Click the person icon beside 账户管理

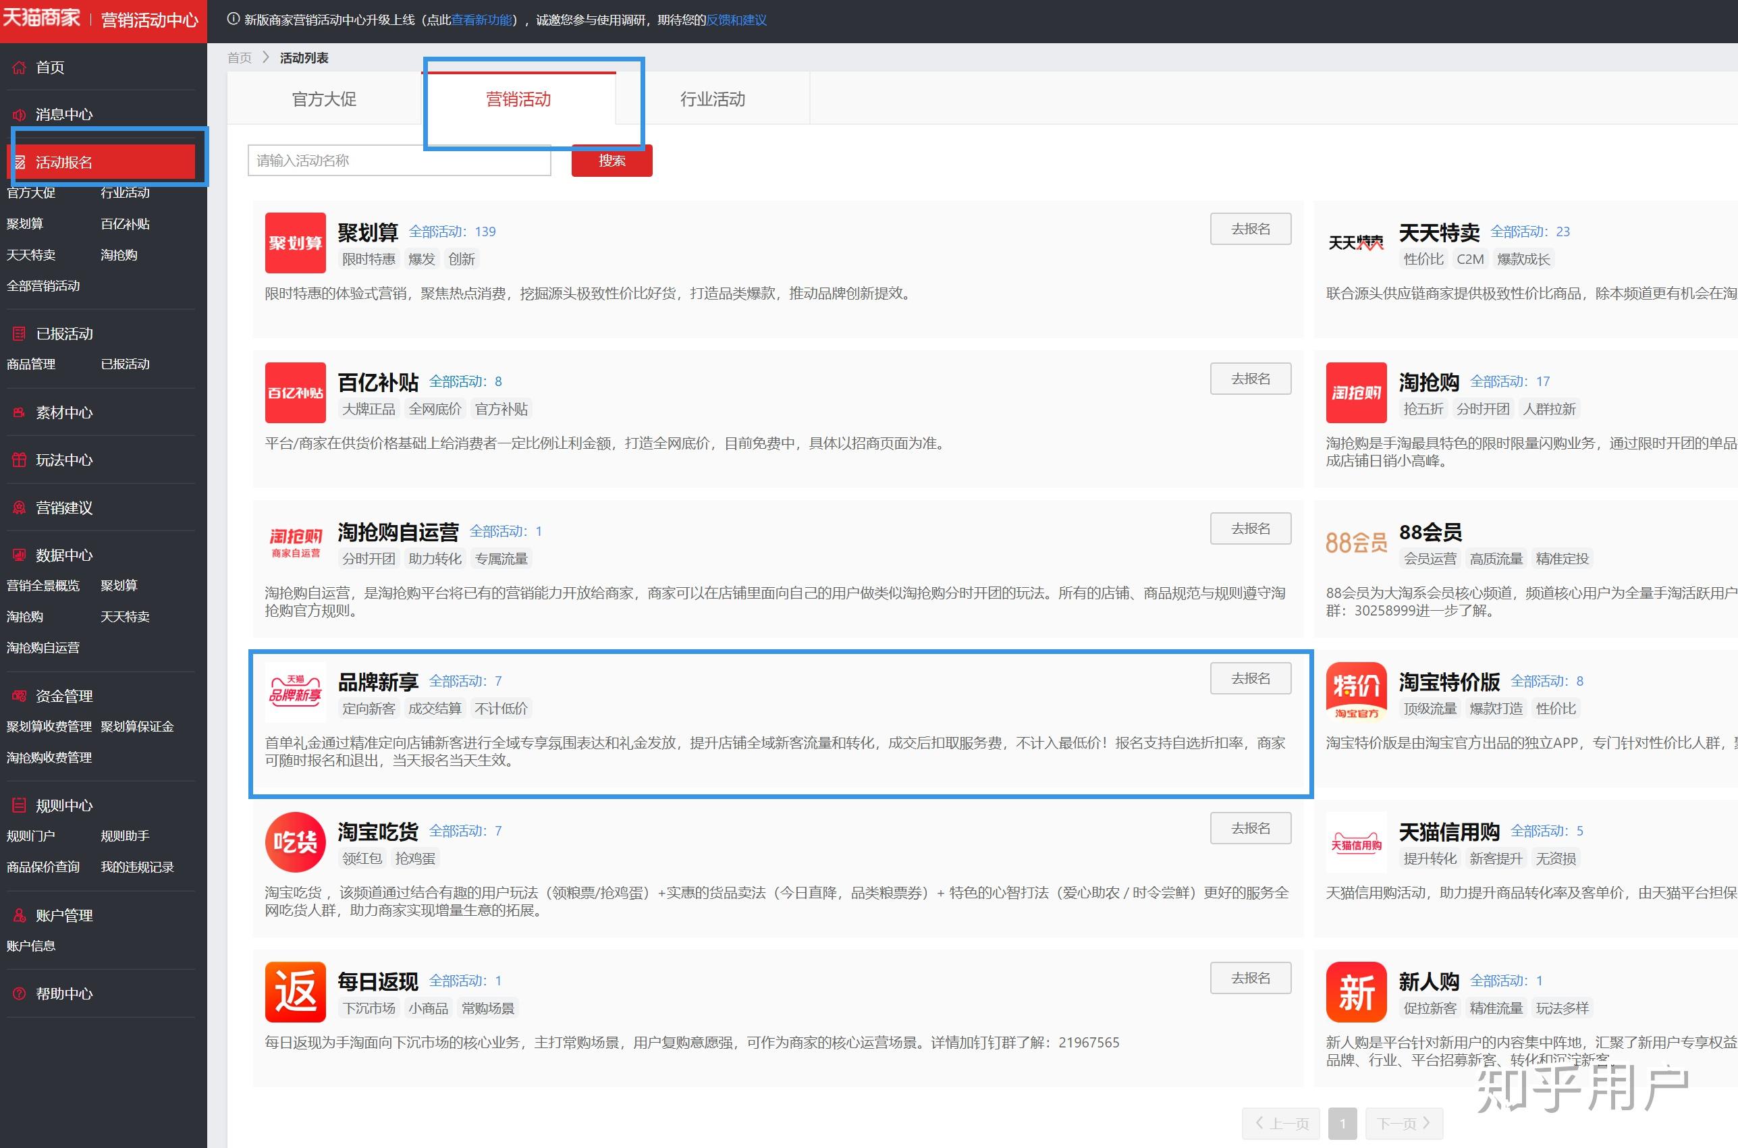coord(19,916)
